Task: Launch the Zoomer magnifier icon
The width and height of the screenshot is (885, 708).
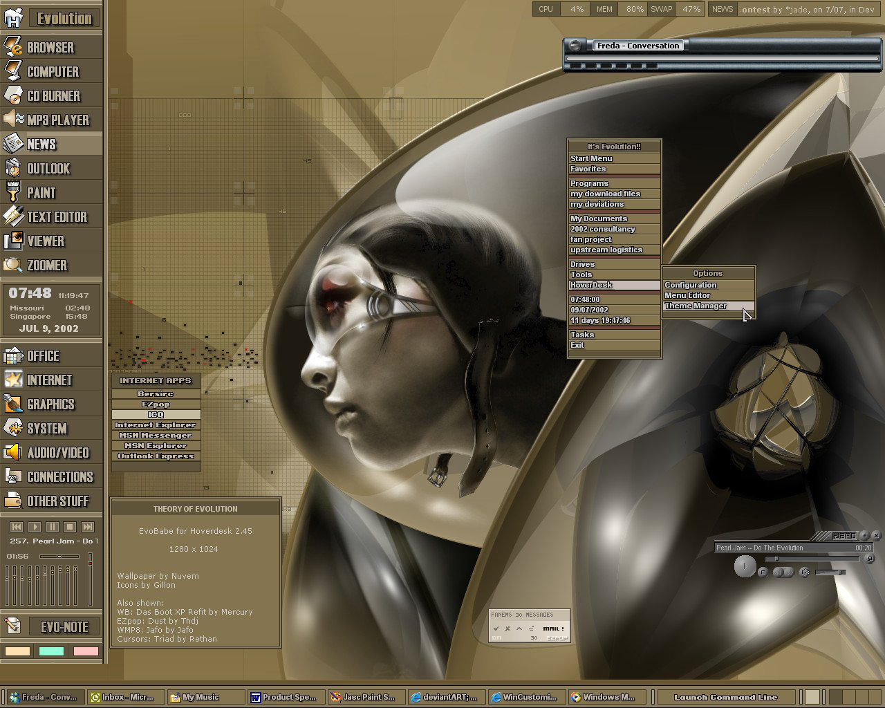Action: coord(13,265)
